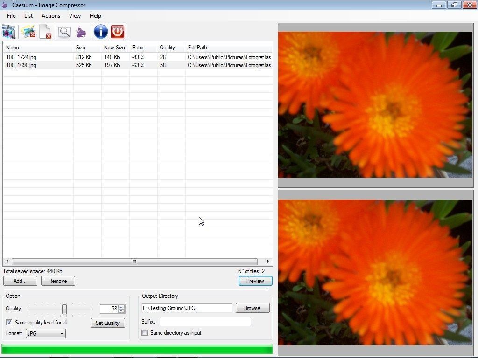This screenshot has width=478, height=358.
Task: Select the Clear List icon
Action: 45,32
